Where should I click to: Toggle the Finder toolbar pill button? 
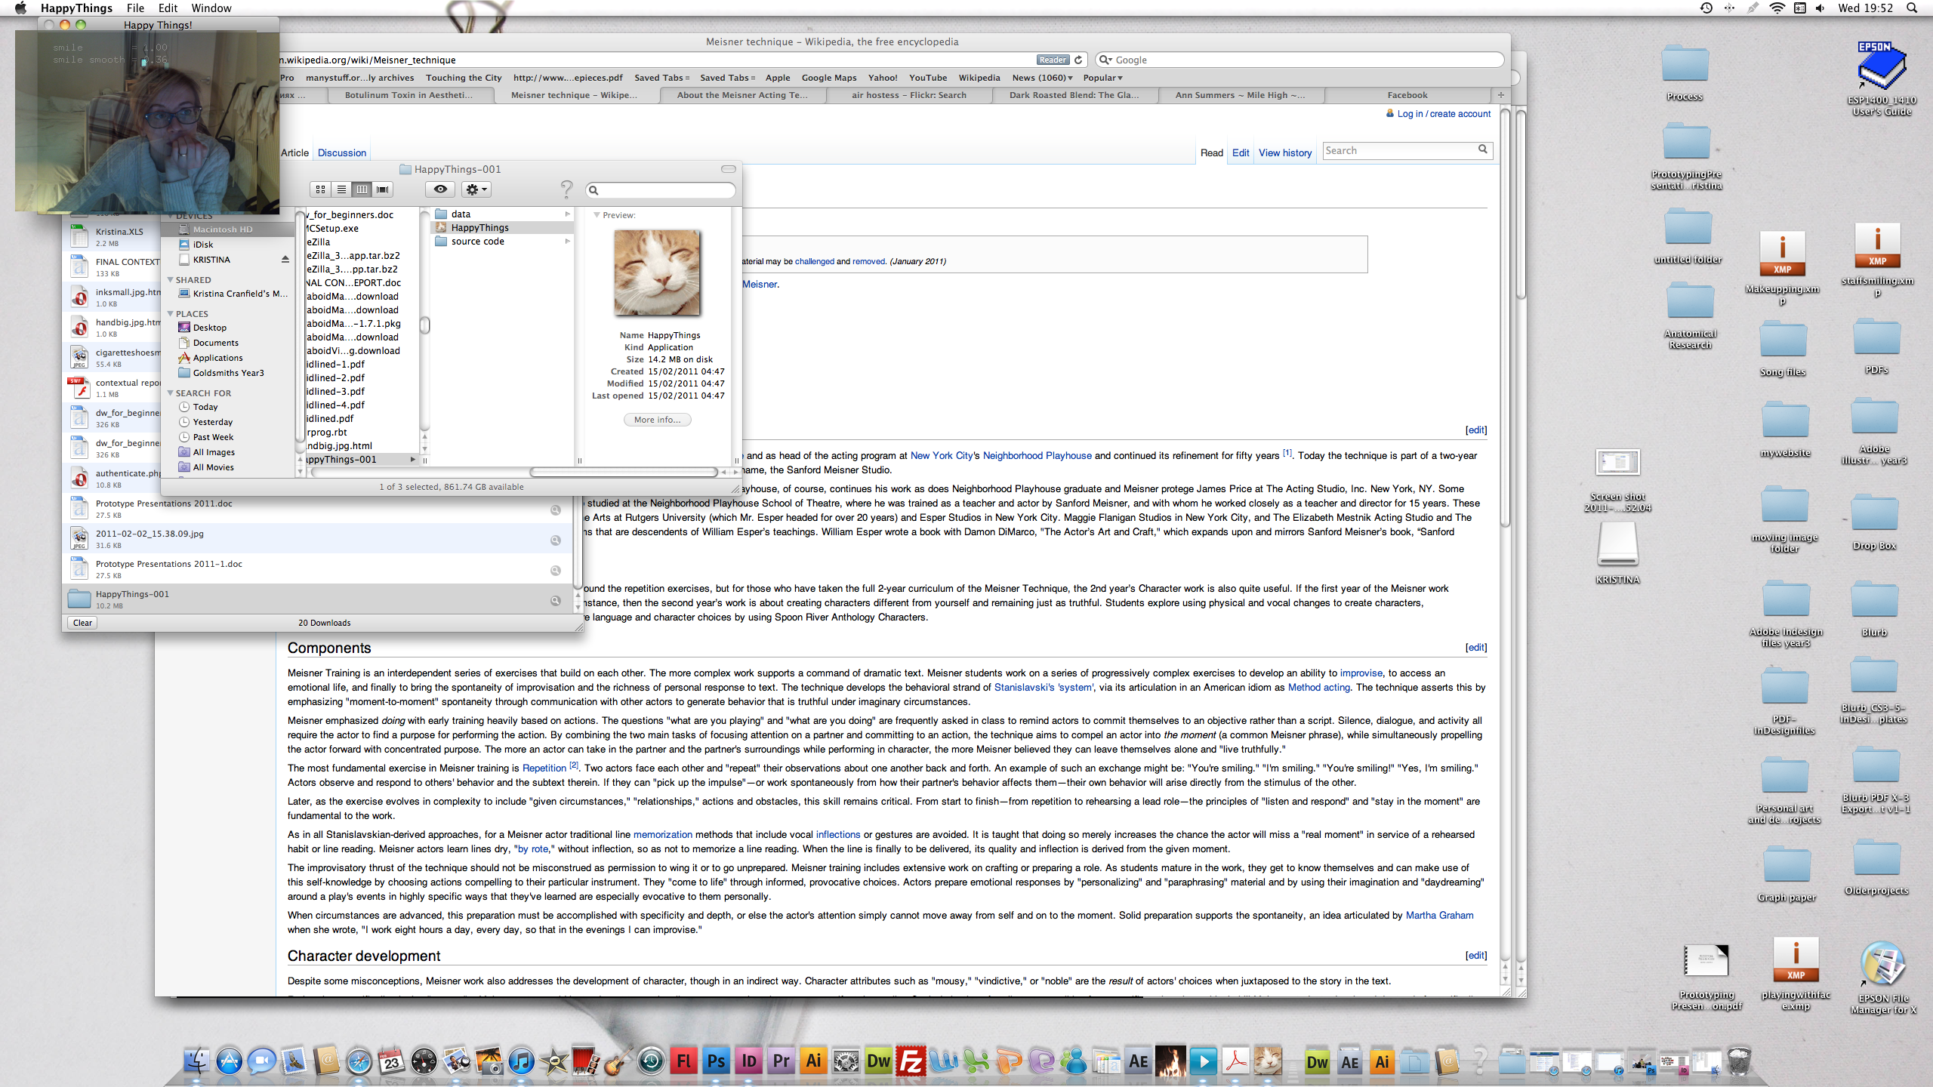728,169
